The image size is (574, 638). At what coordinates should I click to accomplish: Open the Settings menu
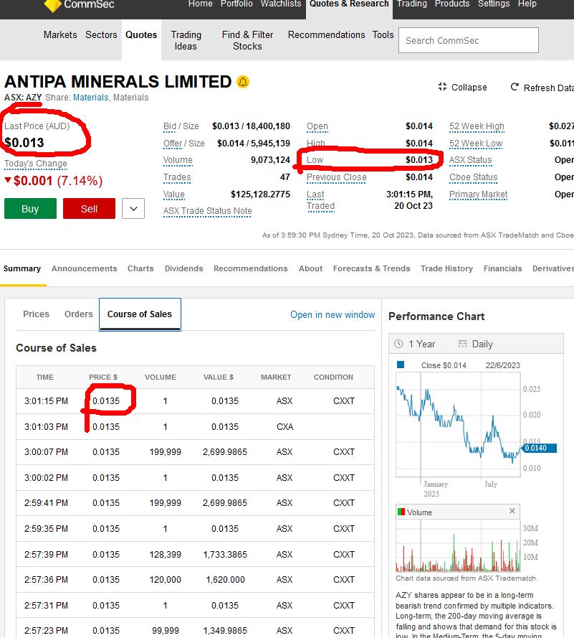(494, 4)
